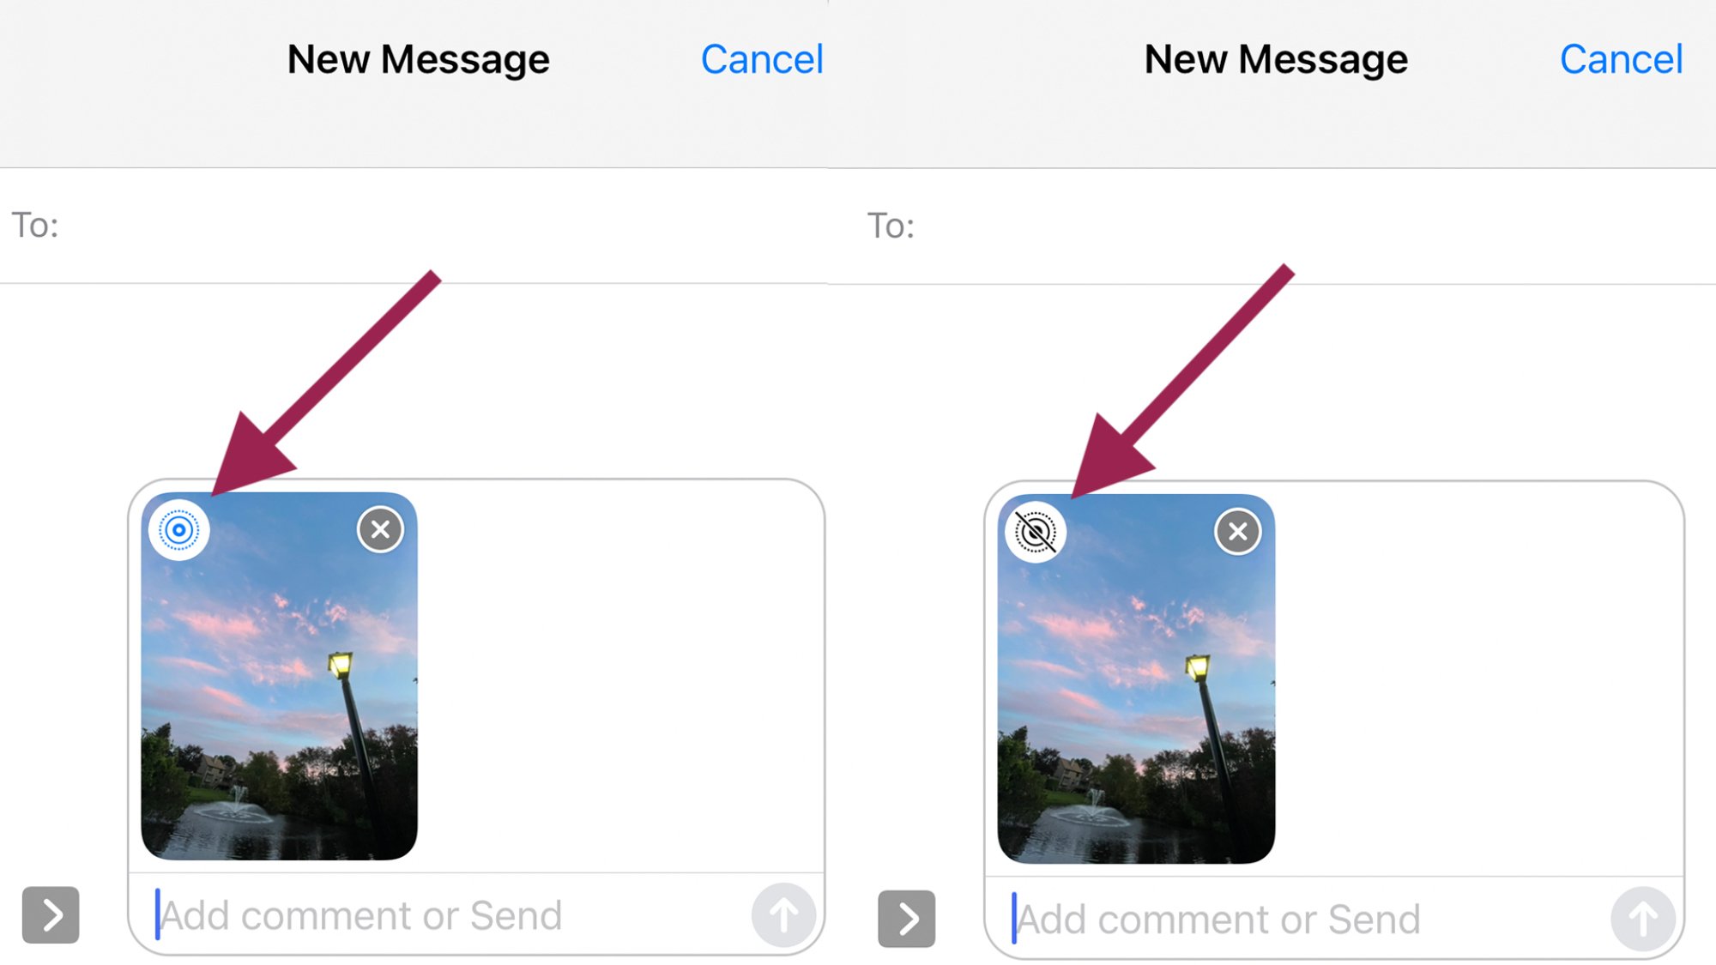Open left message recipient field
Screen dimensions: 1716x965
(429, 225)
